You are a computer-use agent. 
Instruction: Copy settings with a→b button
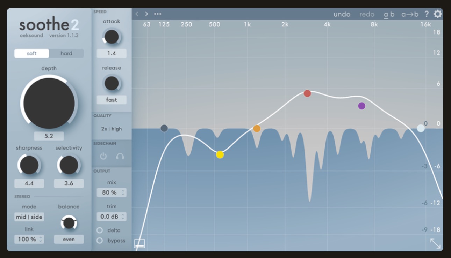[410, 14]
